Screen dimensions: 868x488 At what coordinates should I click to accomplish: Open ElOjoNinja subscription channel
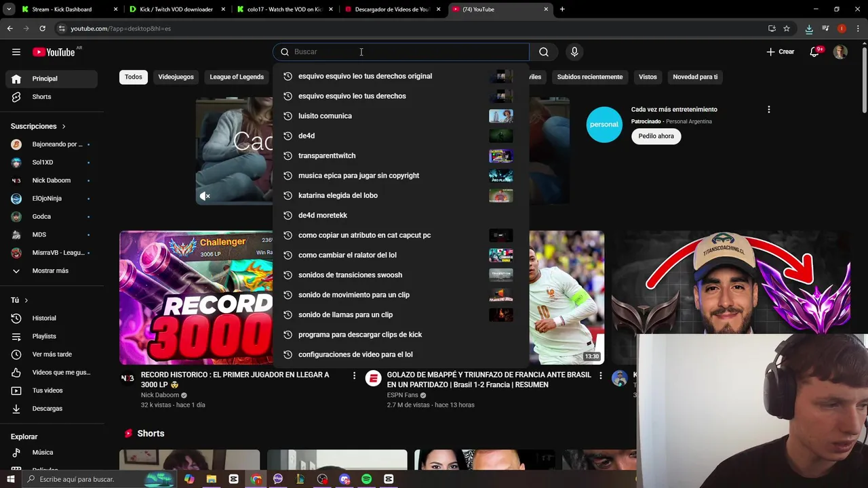tap(51, 199)
